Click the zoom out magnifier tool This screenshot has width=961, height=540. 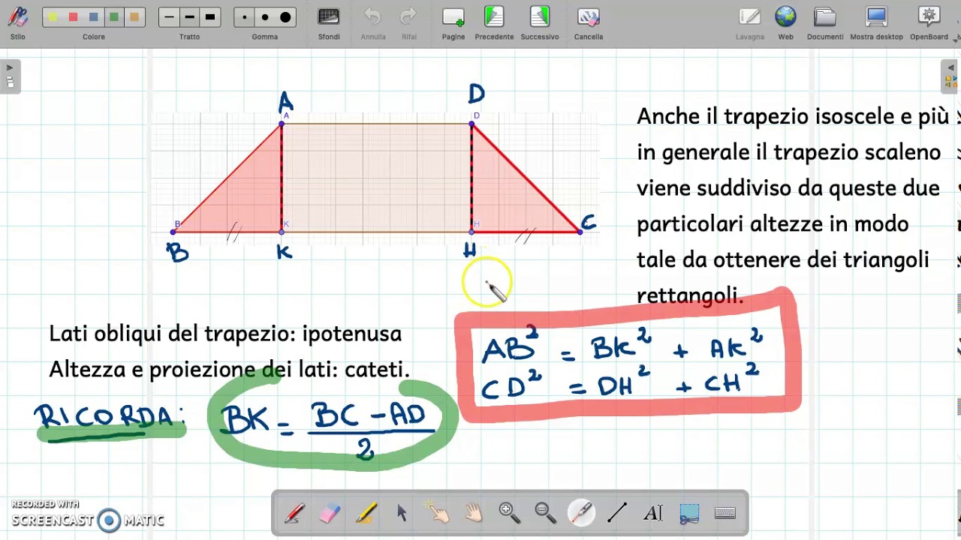coord(545,513)
